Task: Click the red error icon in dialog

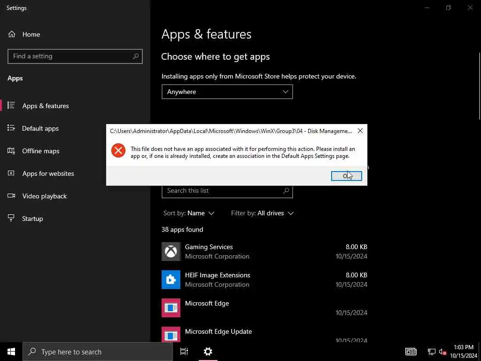Action: point(118,150)
